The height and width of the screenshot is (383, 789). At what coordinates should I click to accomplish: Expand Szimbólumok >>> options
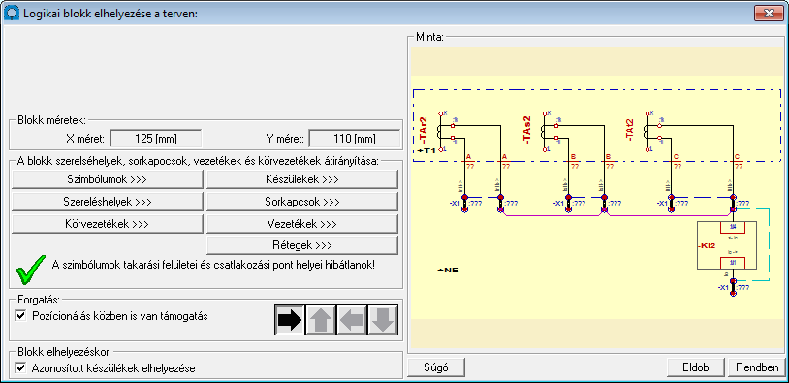tap(108, 179)
